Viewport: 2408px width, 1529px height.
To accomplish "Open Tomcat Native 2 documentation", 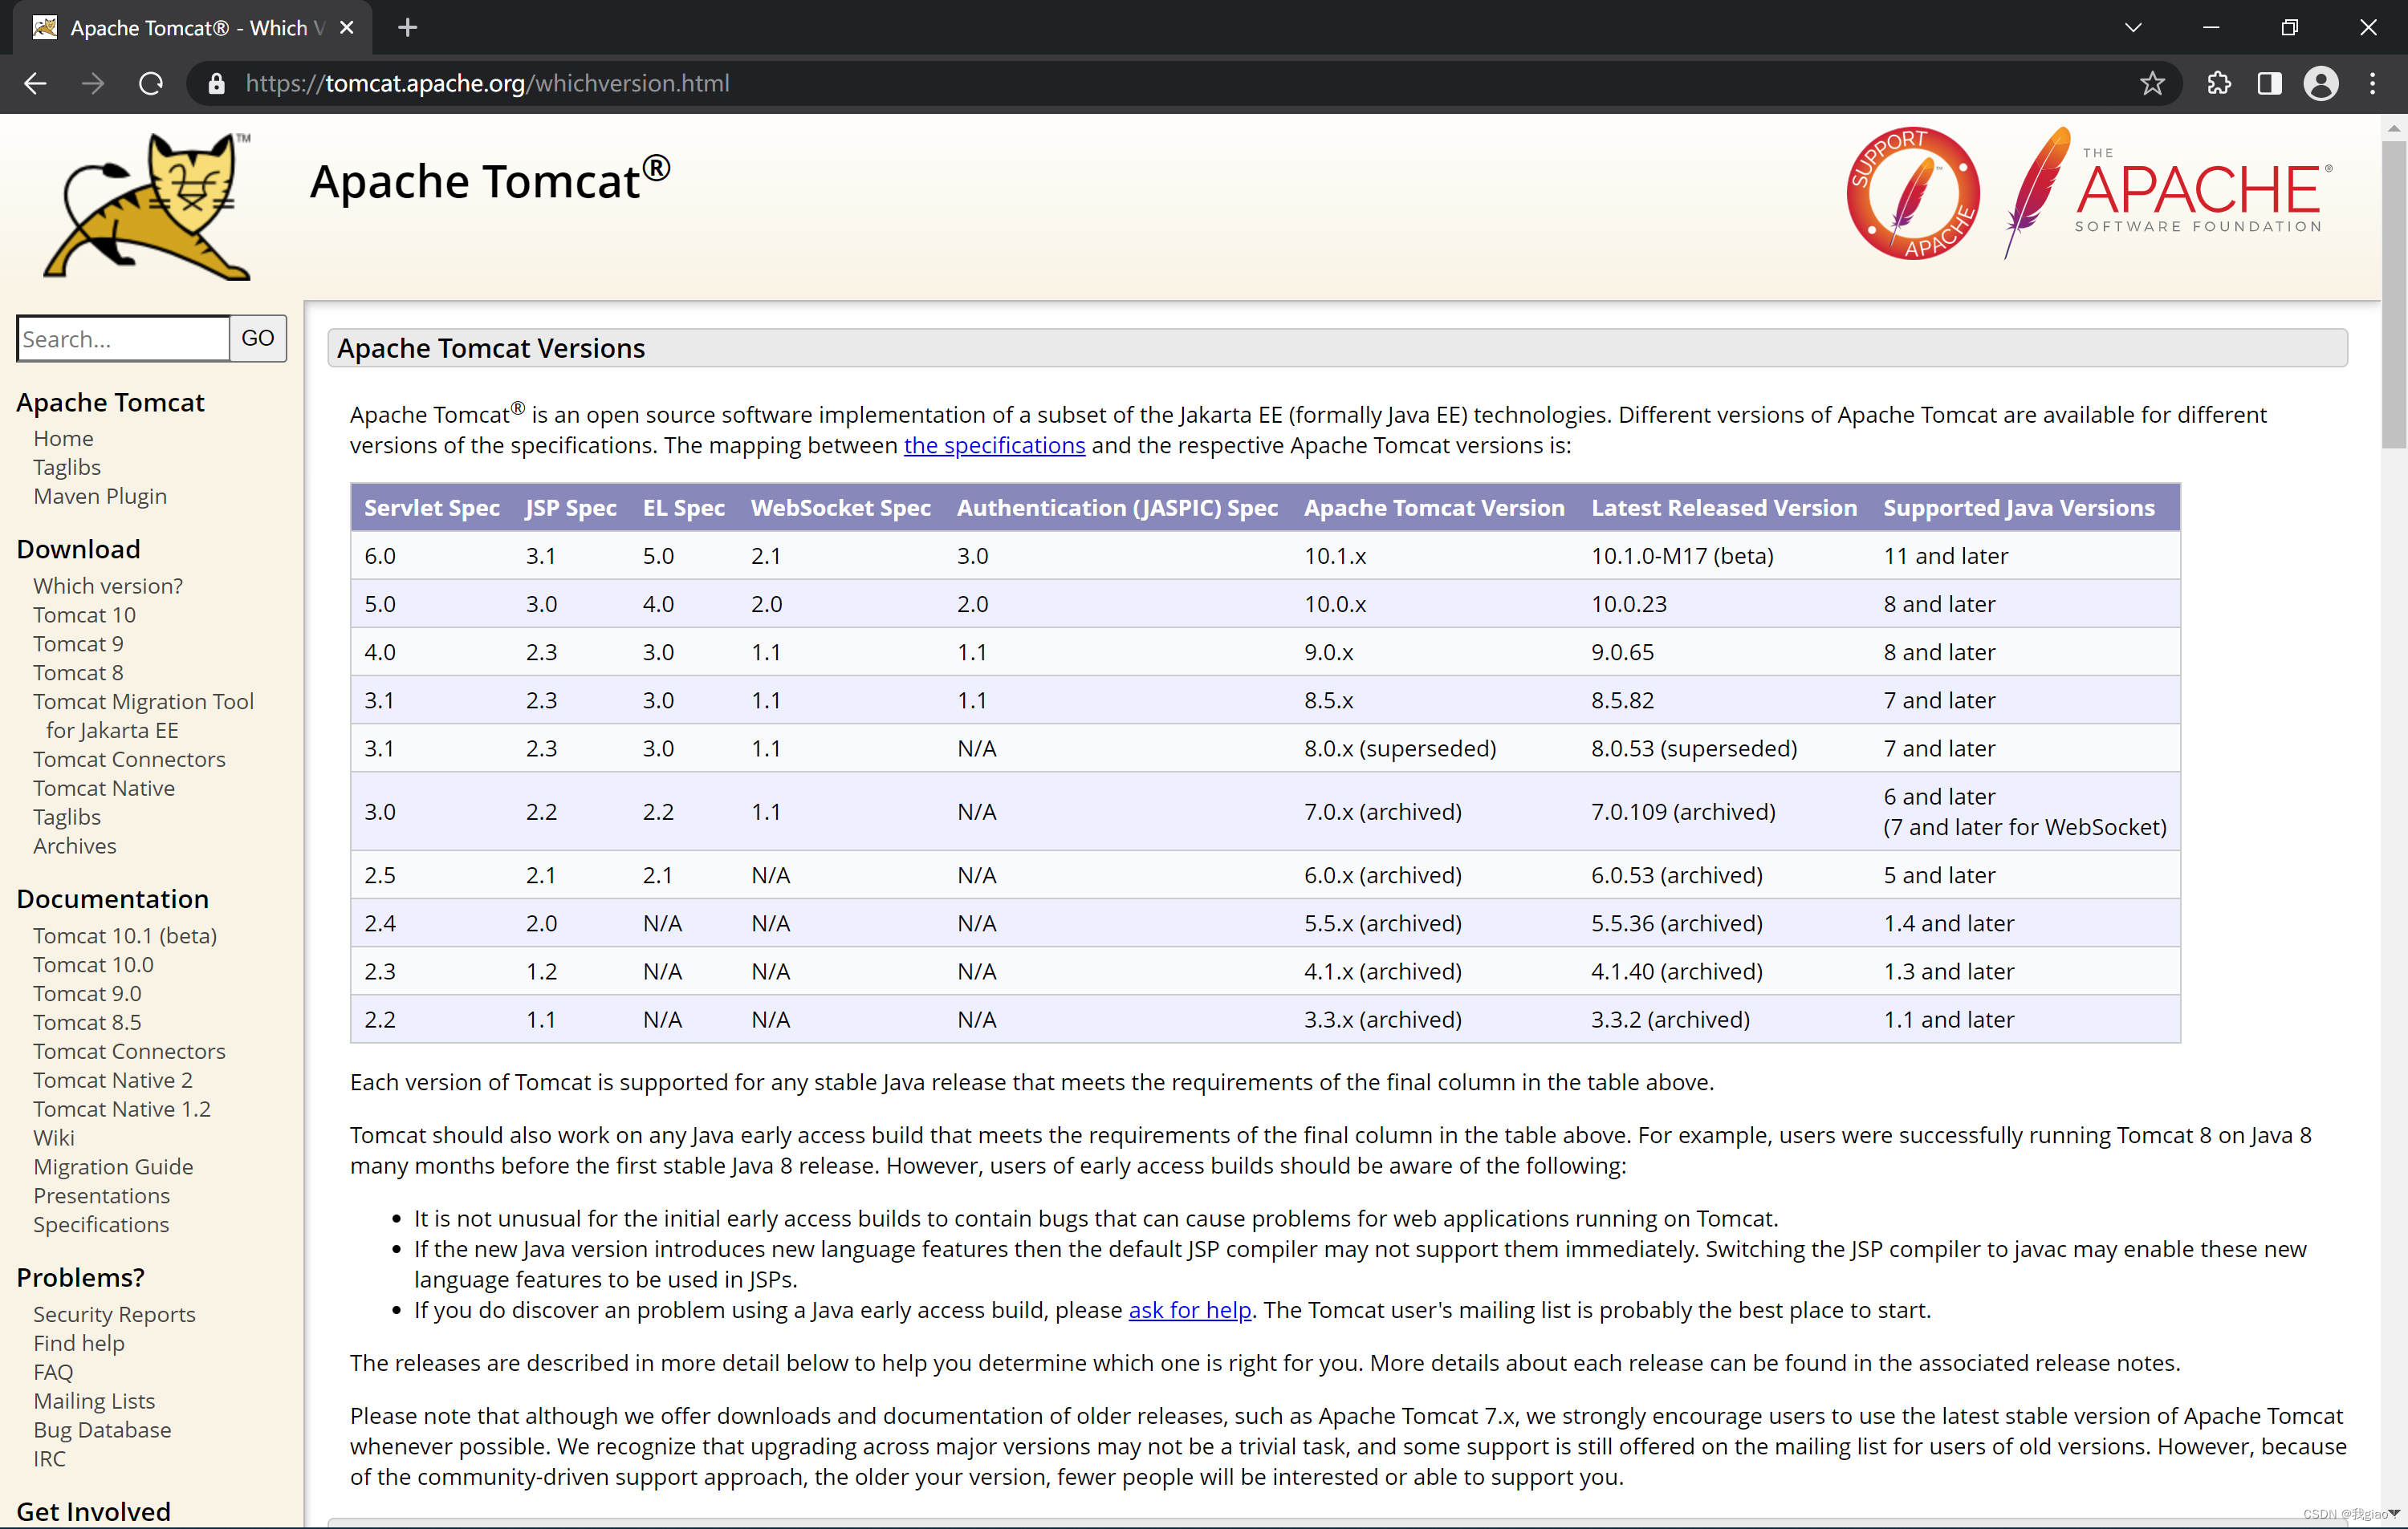I will point(113,1082).
